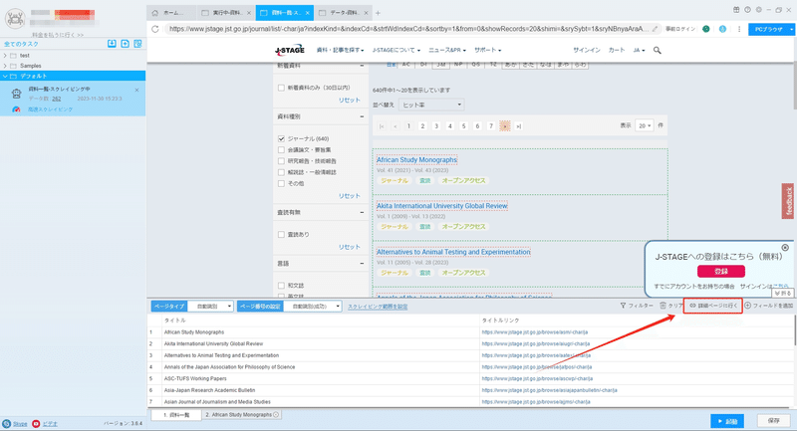
Task: Click the gift icon in title bar
Action: pyautogui.click(x=736, y=10)
